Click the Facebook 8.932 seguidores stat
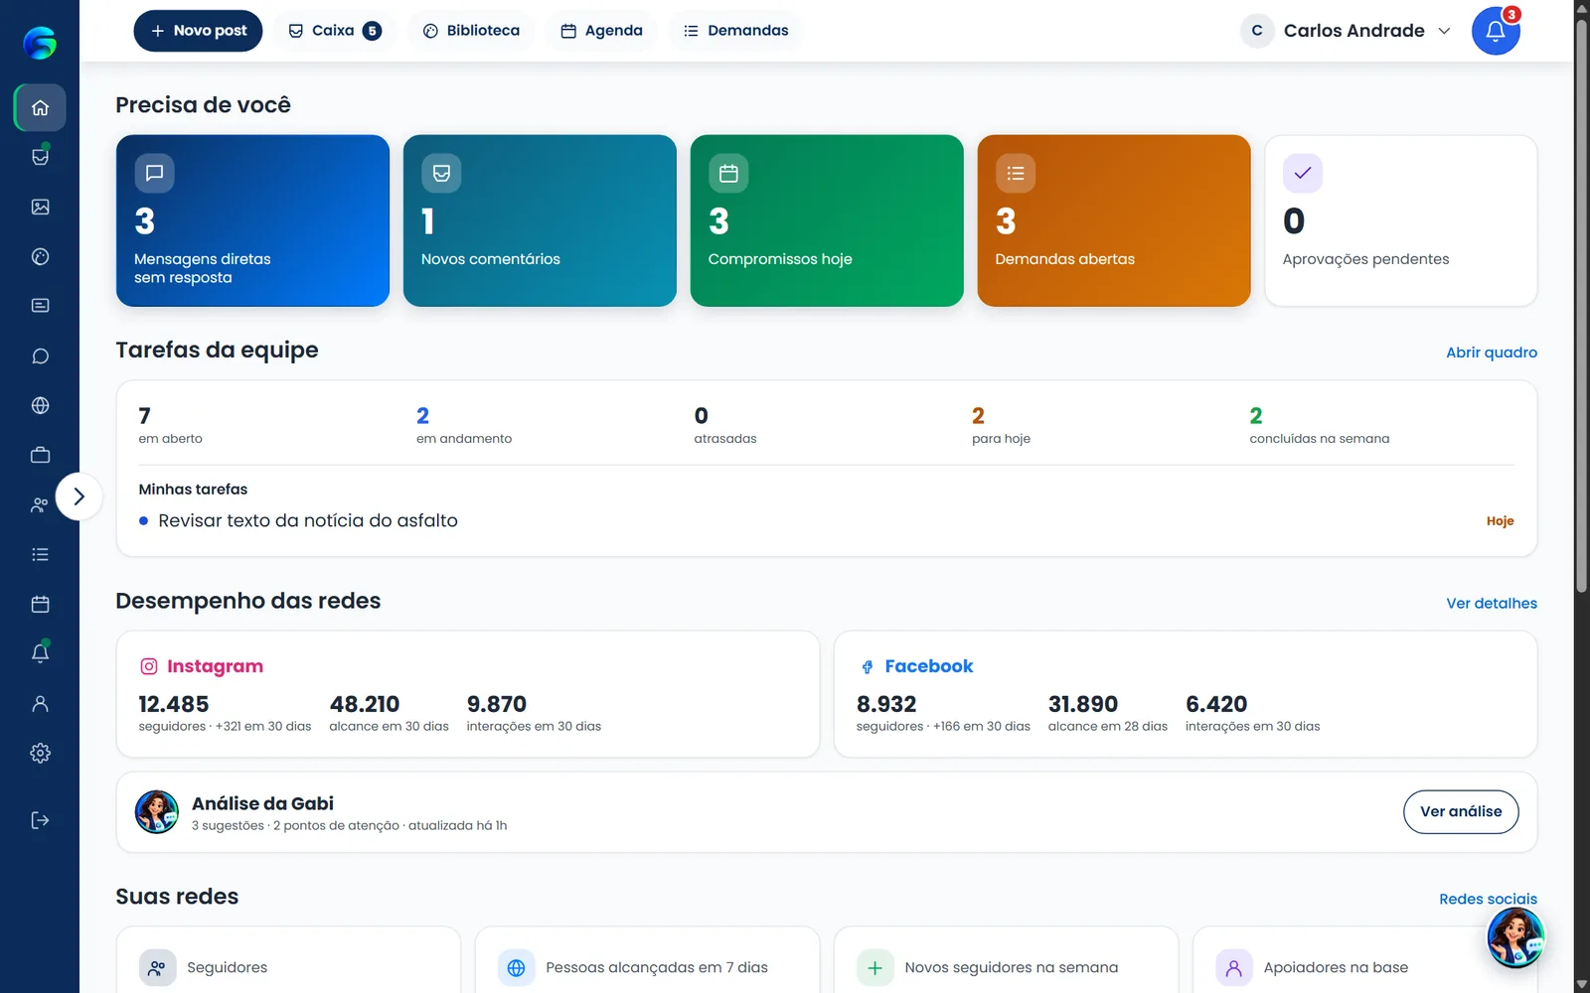The image size is (1590, 993). point(943,713)
